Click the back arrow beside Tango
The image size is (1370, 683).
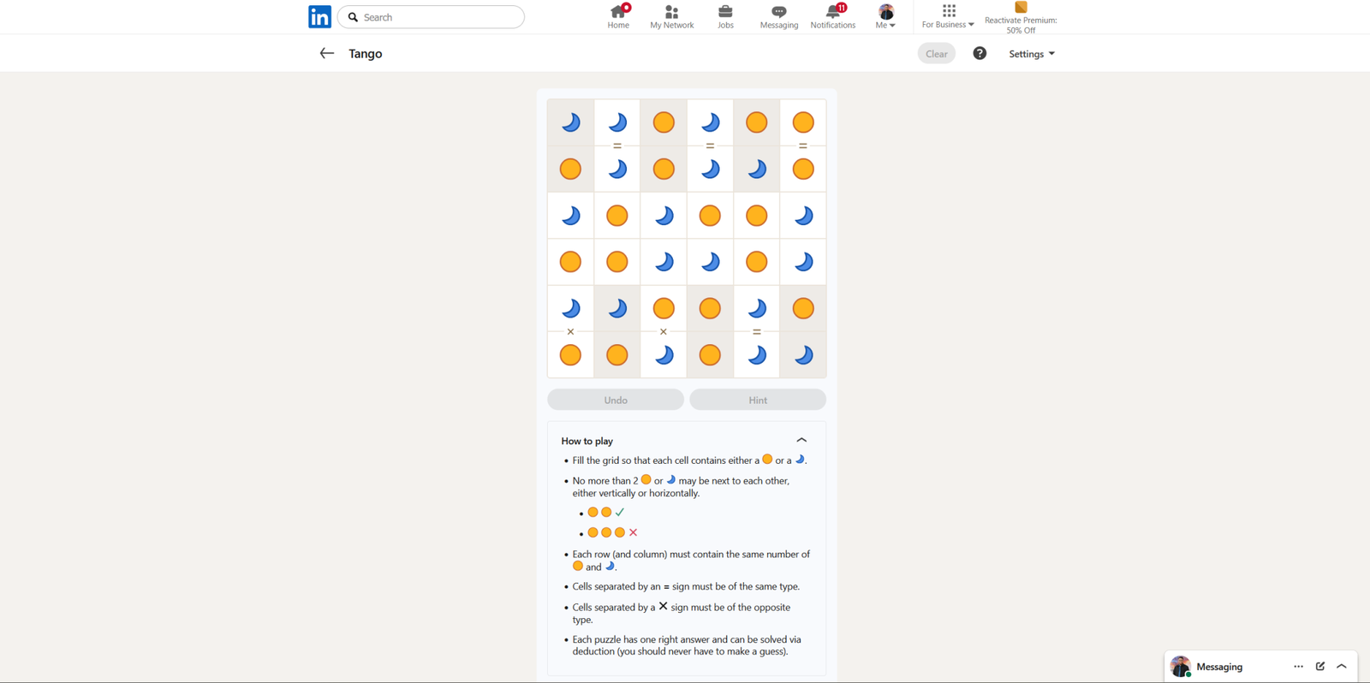tap(326, 53)
